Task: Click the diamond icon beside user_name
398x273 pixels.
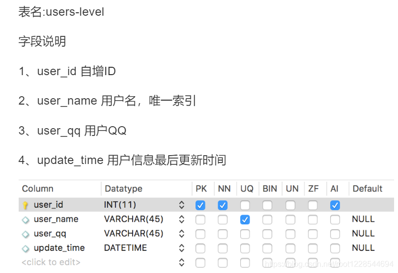Action: pos(26,219)
